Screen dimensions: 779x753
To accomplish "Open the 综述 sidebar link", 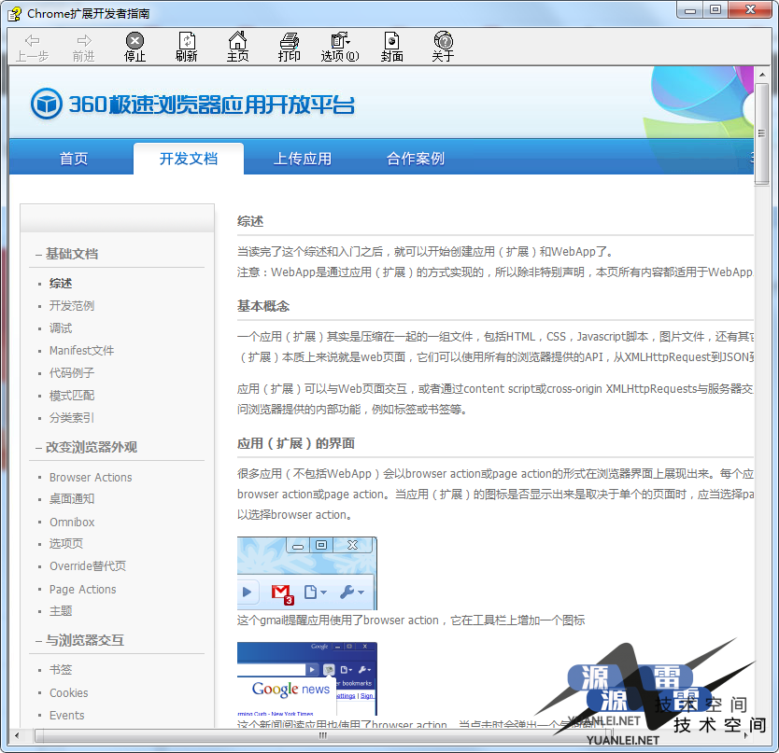I will [x=61, y=284].
